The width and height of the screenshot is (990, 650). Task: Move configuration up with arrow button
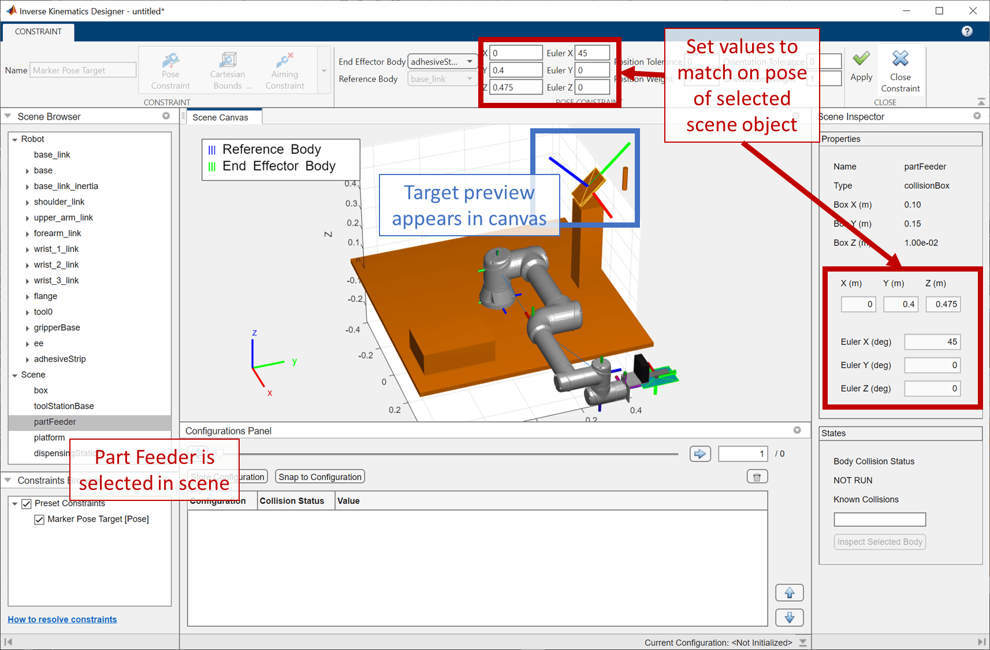[x=790, y=593]
